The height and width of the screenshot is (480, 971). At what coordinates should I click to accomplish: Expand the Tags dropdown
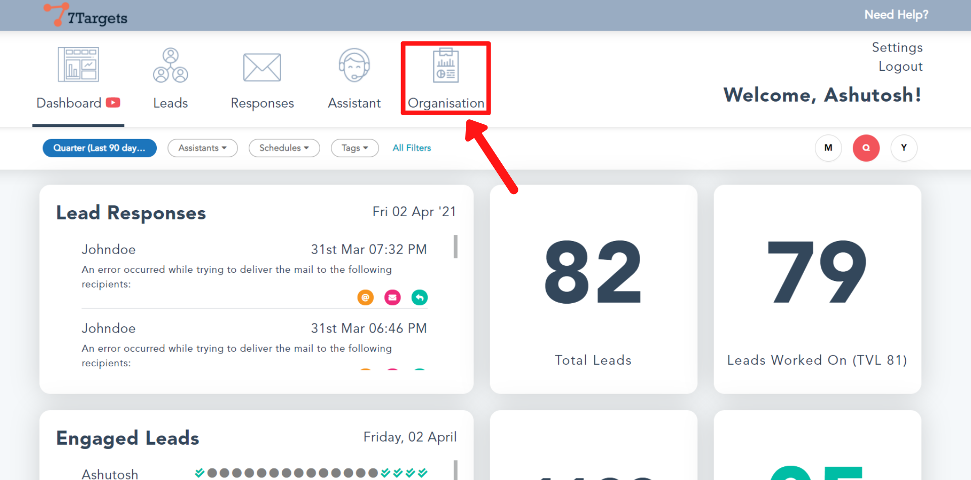(355, 148)
